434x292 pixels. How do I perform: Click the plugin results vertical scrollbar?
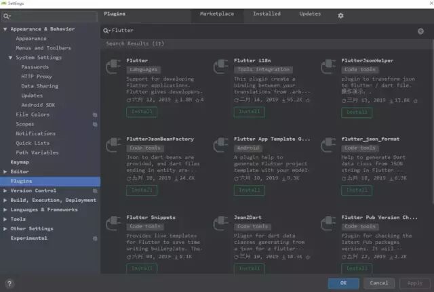coord(433,122)
